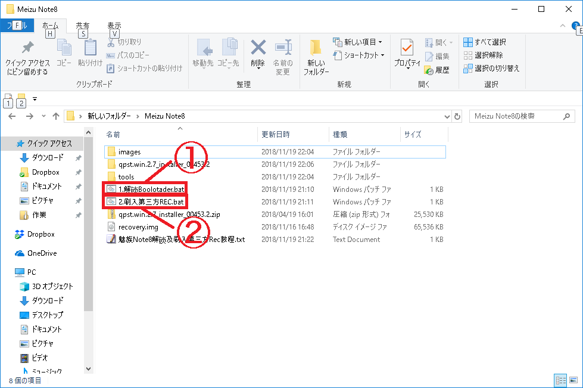583x388 pixels.
Task: Open the Quick Access Toolbar customize arrow
Action: 35,98
